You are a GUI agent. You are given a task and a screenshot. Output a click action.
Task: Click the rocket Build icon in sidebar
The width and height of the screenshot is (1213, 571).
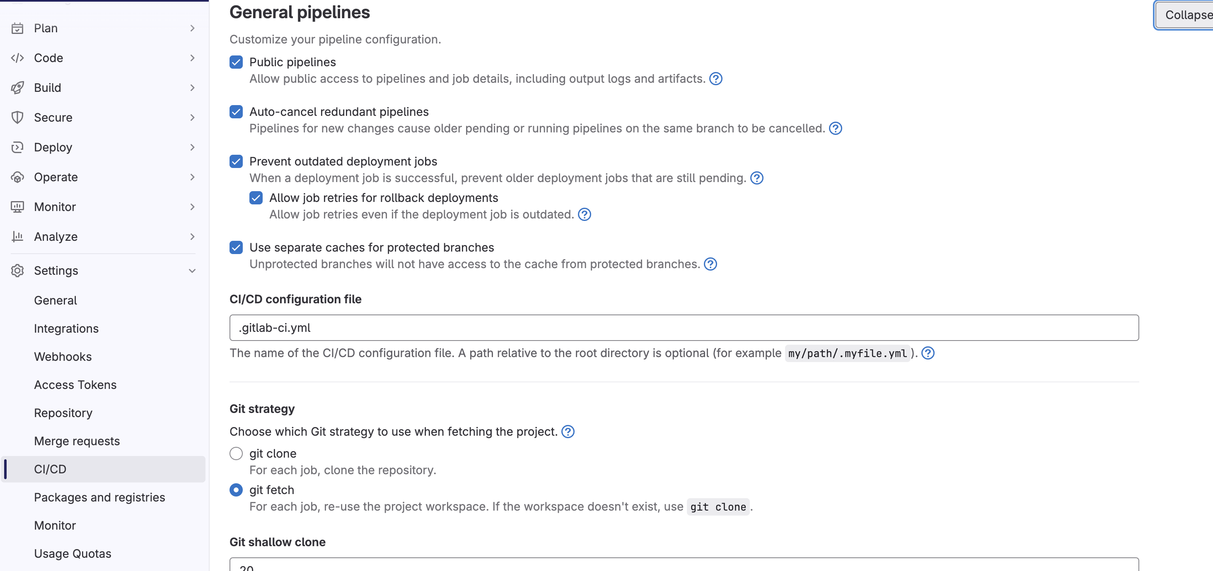click(17, 87)
